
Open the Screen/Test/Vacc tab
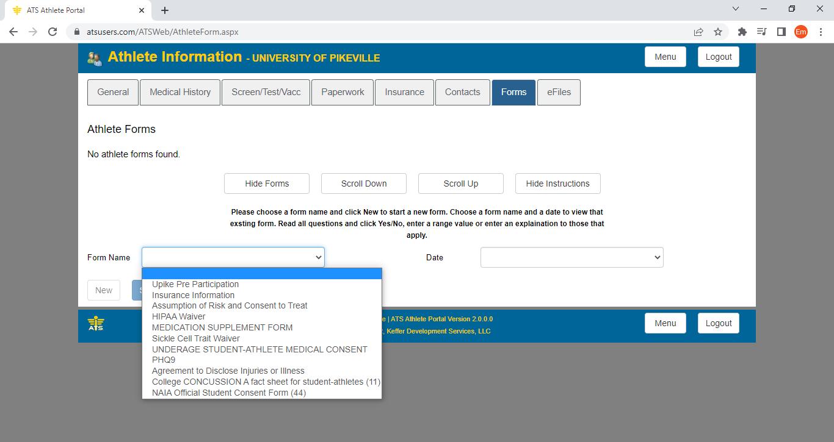pos(266,92)
